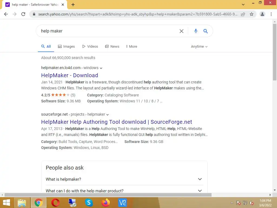Image resolution: width=277 pixels, height=208 pixels.
Task: Launch Skype from the taskbar
Action: point(89,203)
